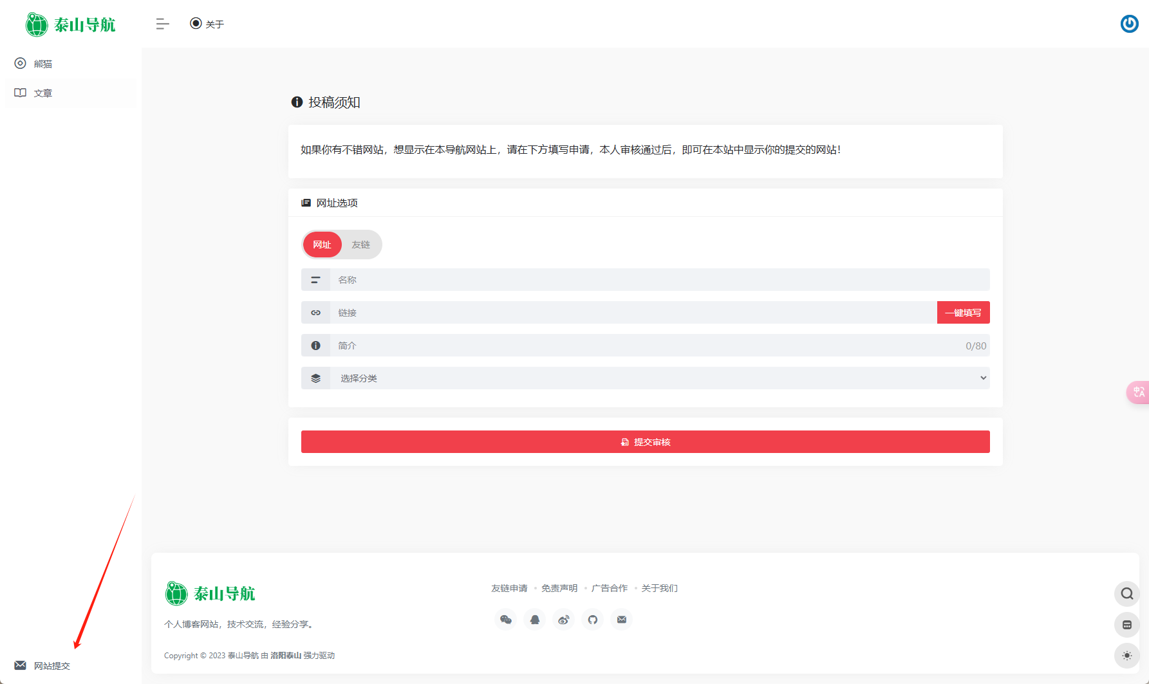Click the blue power icon top right
Viewport: 1149px width, 684px height.
click(x=1129, y=24)
